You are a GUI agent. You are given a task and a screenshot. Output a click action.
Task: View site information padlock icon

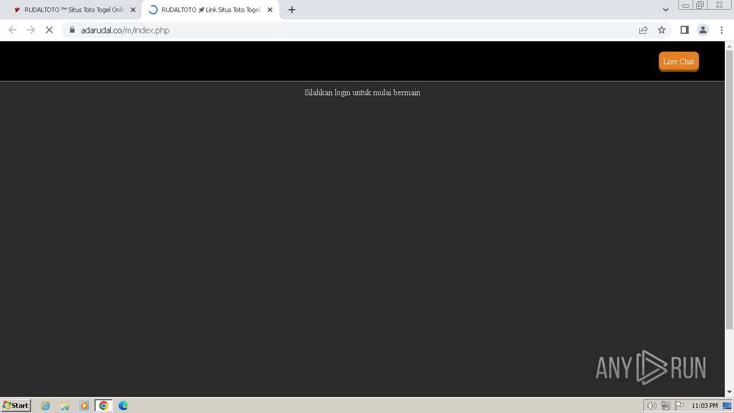pyautogui.click(x=72, y=30)
